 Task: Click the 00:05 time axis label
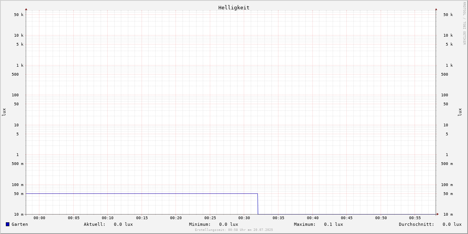[x=74, y=218]
